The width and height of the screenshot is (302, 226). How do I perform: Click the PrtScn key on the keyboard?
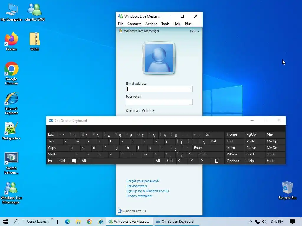click(x=234, y=154)
